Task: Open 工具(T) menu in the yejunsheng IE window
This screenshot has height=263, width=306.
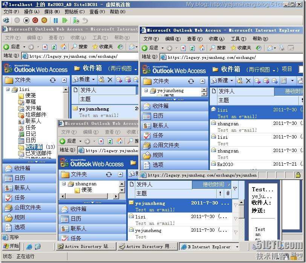Action: point(239,39)
